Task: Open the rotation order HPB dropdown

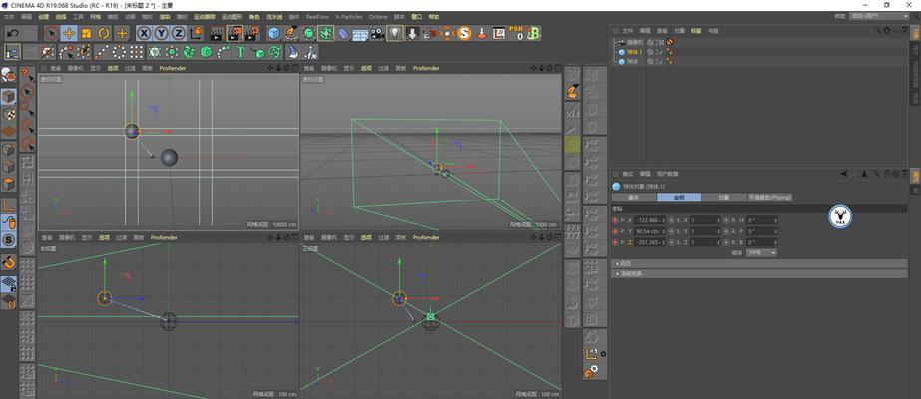Action: coord(761,253)
